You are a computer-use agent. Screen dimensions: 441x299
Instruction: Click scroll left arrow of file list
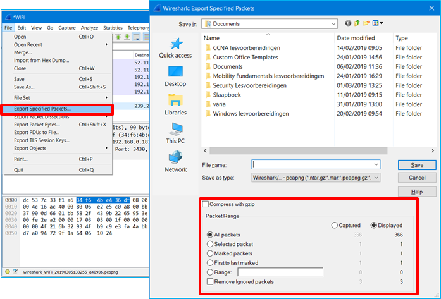coord(205,150)
